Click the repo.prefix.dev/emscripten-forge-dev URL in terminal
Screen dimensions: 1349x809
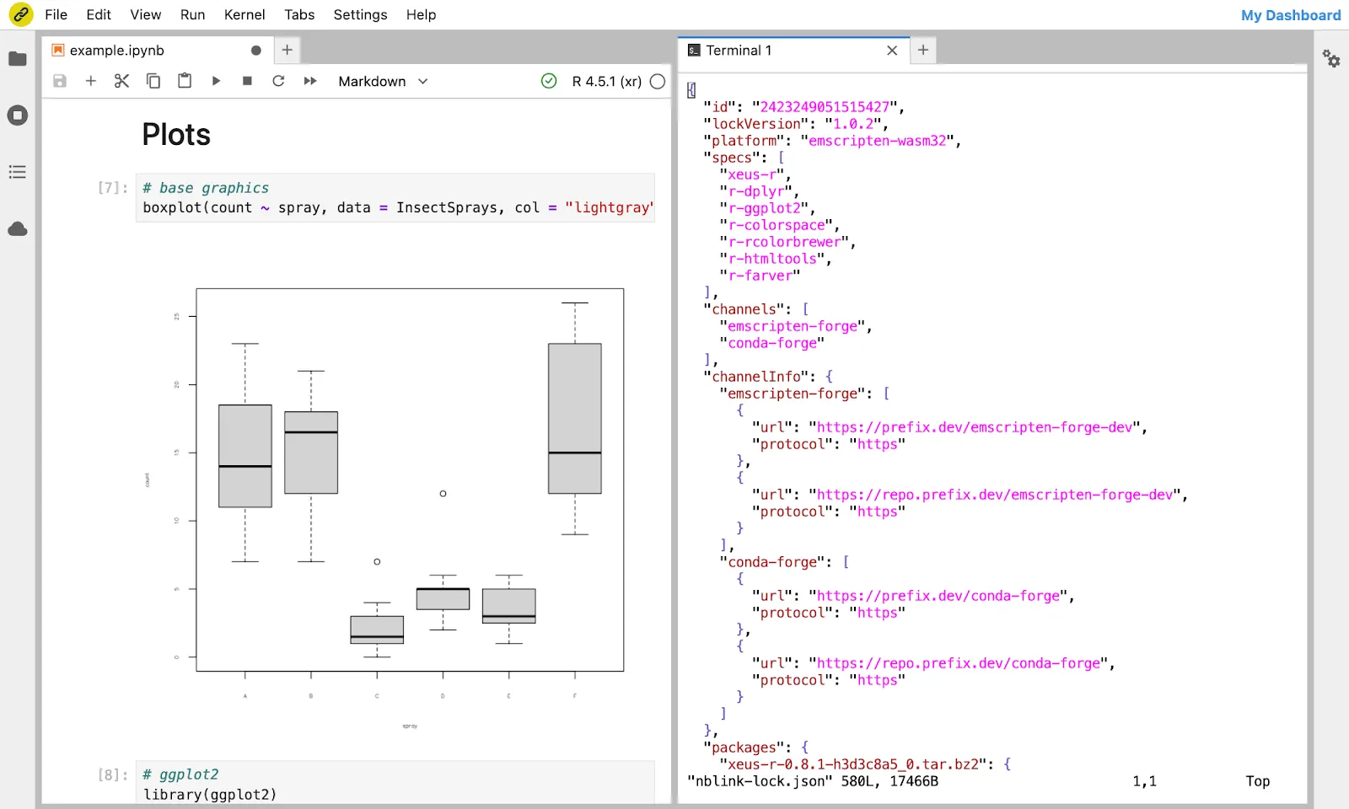pyautogui.click(x=995, y=495)
